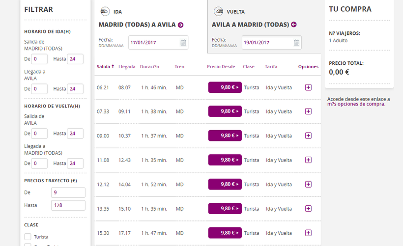This screenshot has width=403, height=246.
Task: Click the arrow icon beside Madrid a Avila
Action: point(181,25)
